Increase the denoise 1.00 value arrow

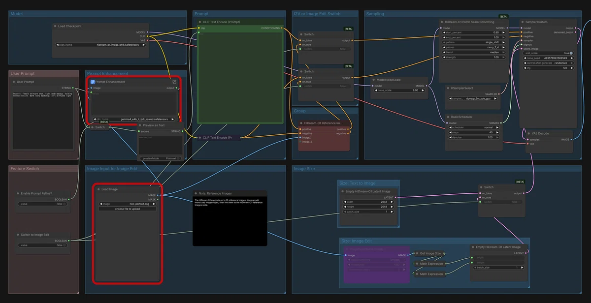[x=497, y=137]
